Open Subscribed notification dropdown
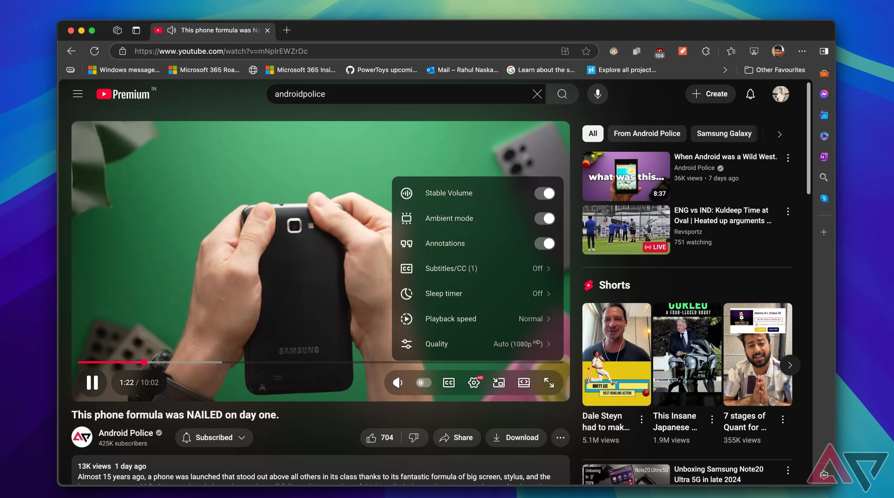 [x=214, y=438]
